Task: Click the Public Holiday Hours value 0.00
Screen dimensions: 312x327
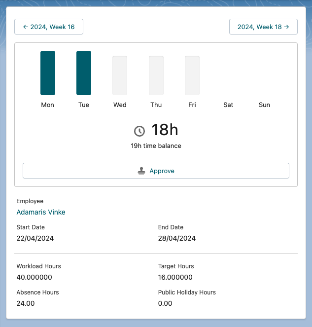Action: [165, 303]
